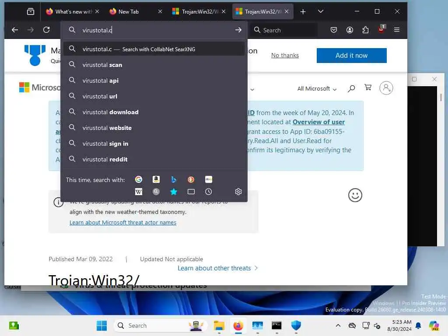Switch to the What's new with Firefox tab
The height and width of the screenshot is (336, 448).
tap(73, 11)
